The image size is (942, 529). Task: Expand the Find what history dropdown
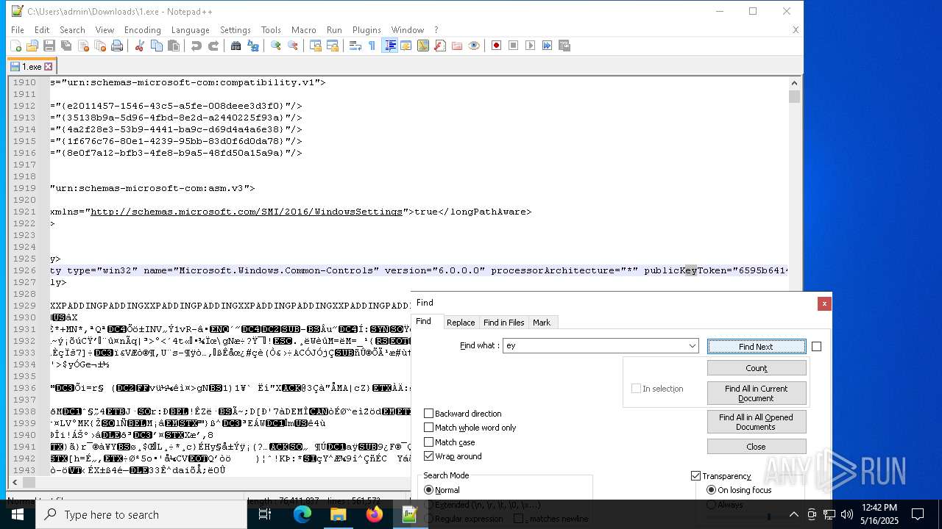(x=692, y=346)
